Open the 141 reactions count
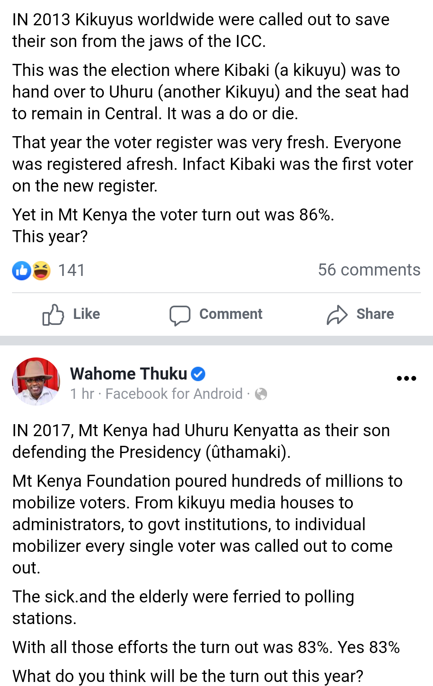The width and height of the screenshot is (433, 686). pos(71,270)
